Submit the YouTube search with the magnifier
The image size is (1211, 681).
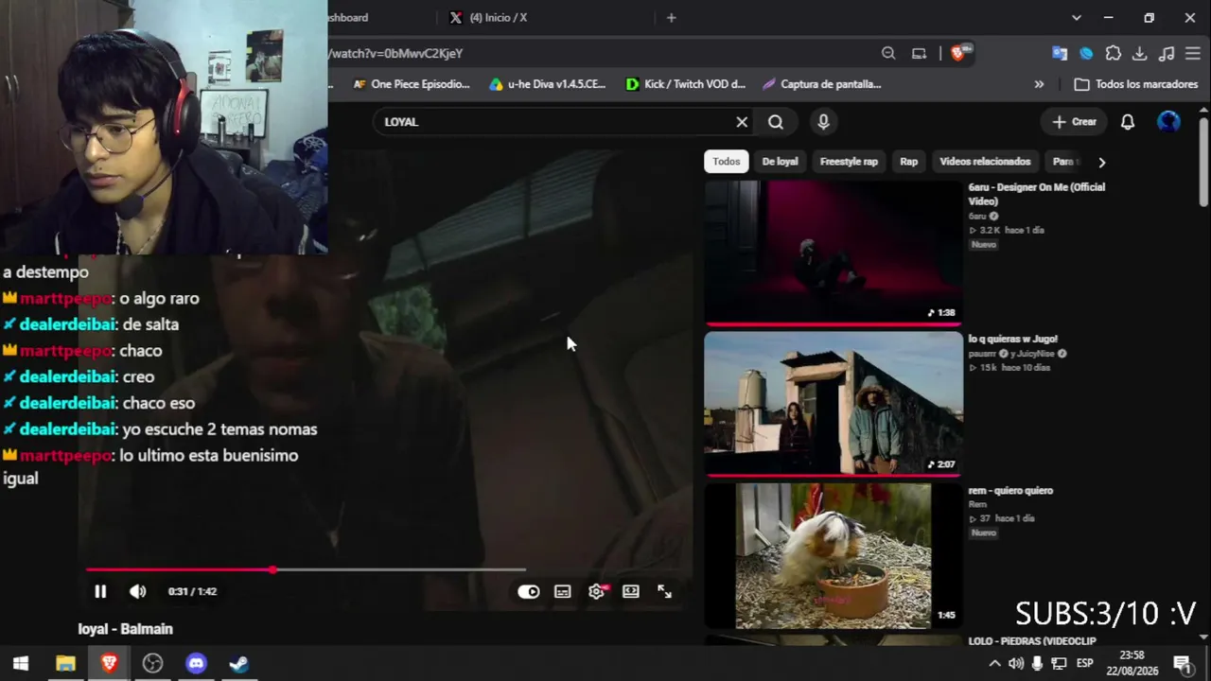[x=776, y=122]
